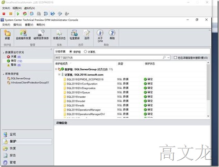Collapse 保护组: SQLServerGroup tree node
This screenshot has height=167, width=219.
click(56, 69)
